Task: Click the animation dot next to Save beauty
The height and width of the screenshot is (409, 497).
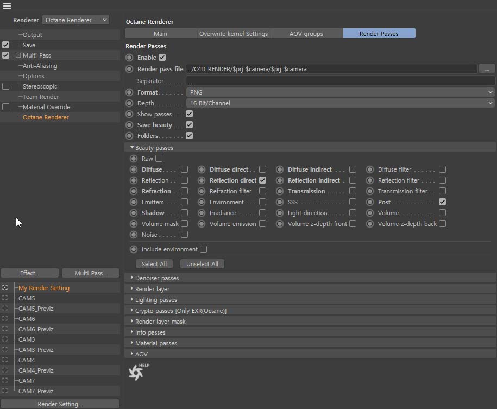Action: (x=129, y=125)
